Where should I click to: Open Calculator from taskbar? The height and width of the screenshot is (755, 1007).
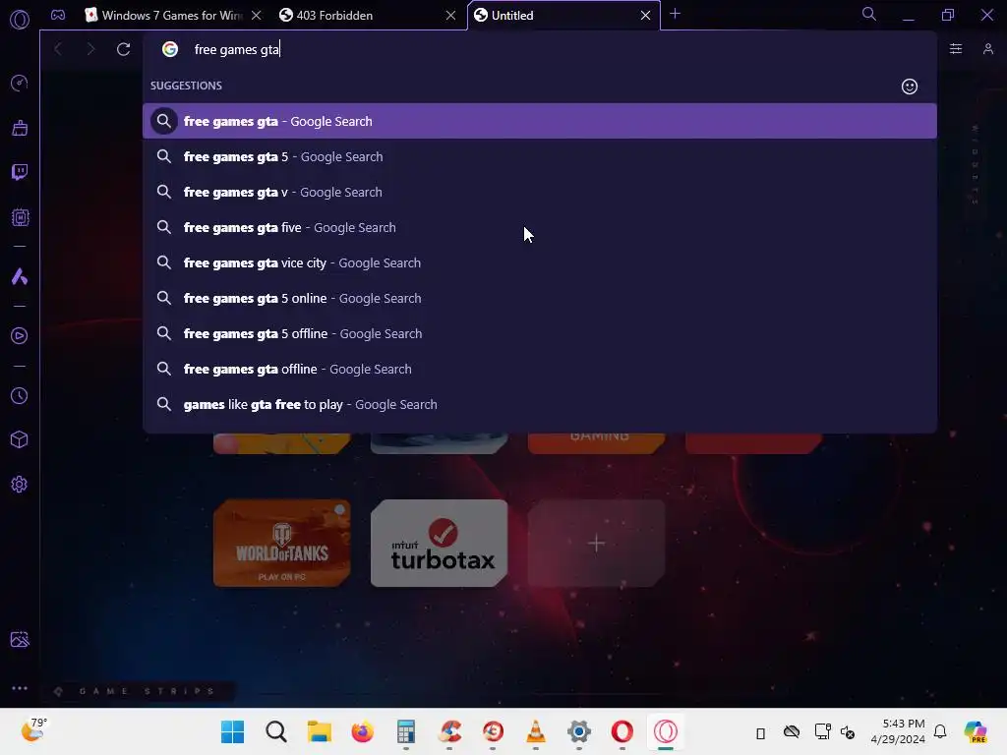(406, 731)
